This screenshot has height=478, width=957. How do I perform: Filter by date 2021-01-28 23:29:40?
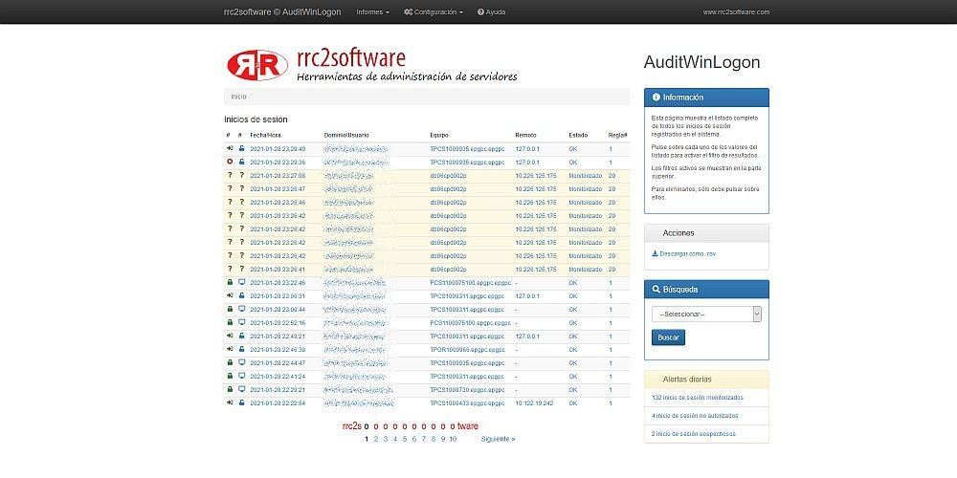point(278,149)
